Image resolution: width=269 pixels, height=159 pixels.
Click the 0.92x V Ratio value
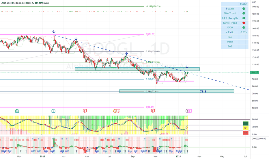click(244, 32)
